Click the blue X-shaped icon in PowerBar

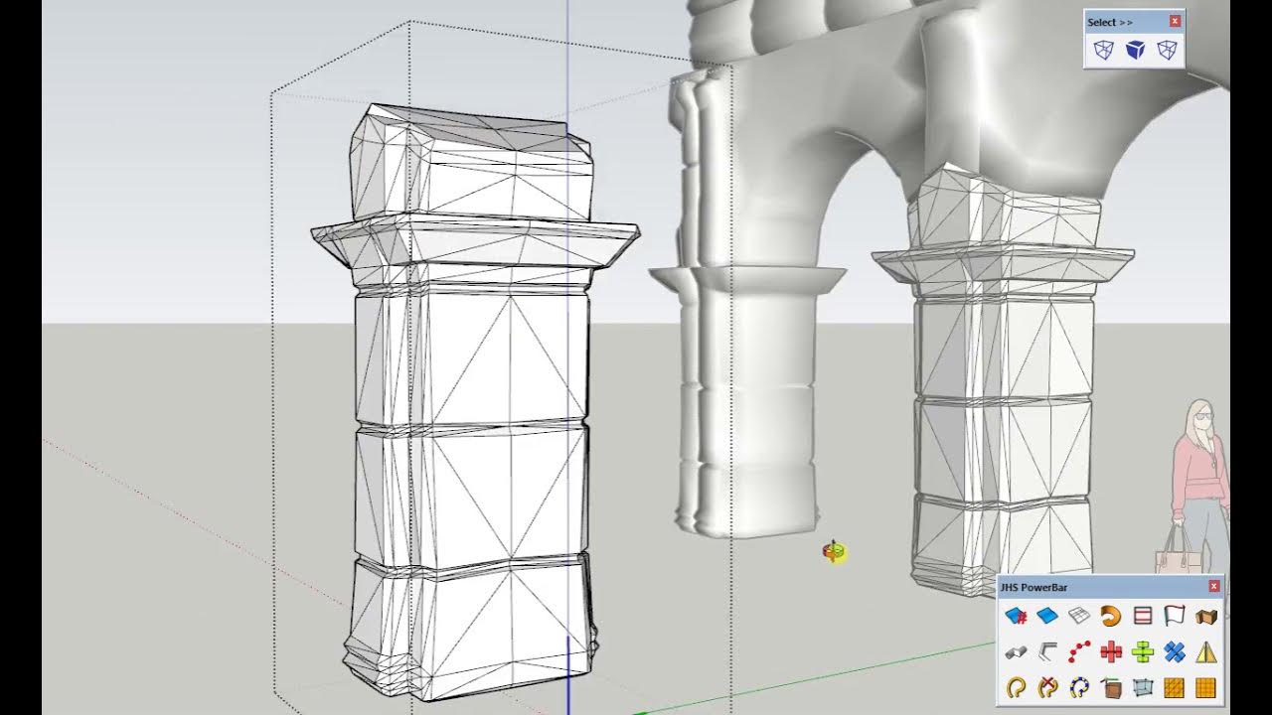pos(1175,652)
